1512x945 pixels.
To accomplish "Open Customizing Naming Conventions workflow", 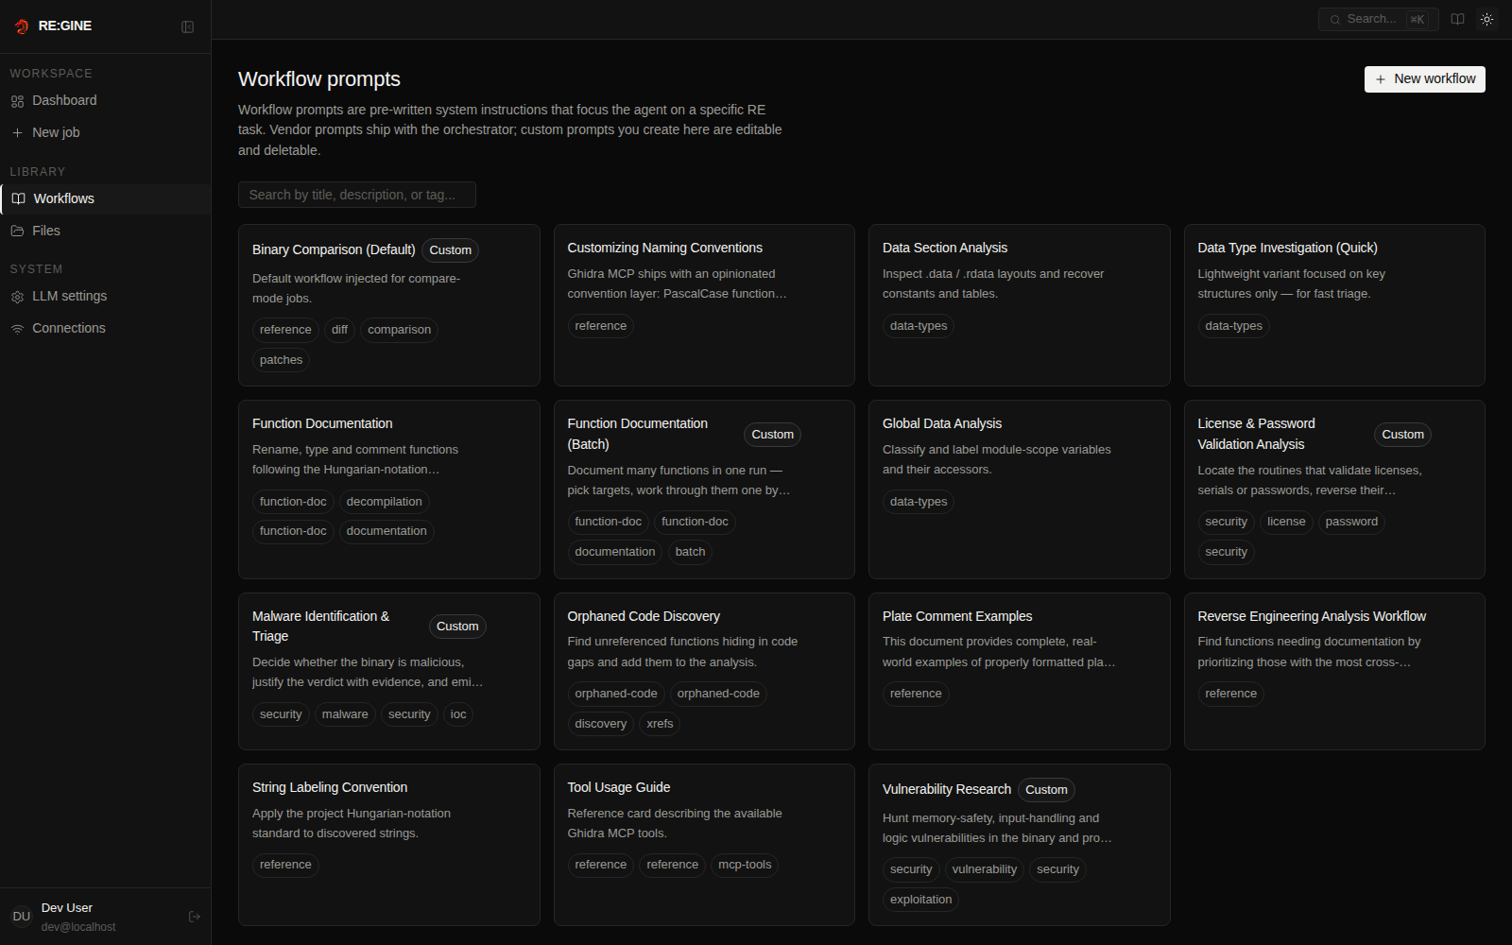I will [x=704, y=305].
